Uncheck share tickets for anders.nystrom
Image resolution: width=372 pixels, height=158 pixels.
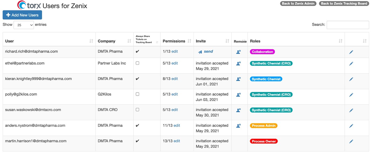tap(137, 125)
